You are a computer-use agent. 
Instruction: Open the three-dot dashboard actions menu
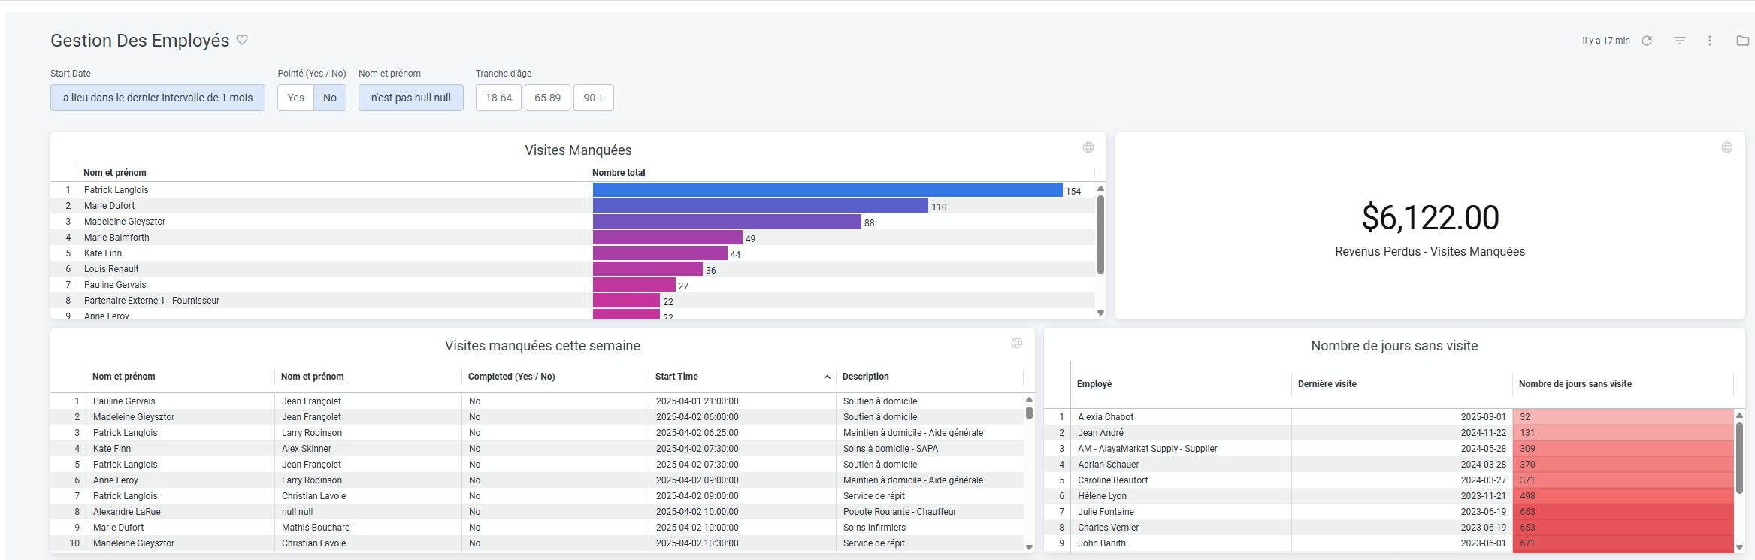tap(1710, 41)
